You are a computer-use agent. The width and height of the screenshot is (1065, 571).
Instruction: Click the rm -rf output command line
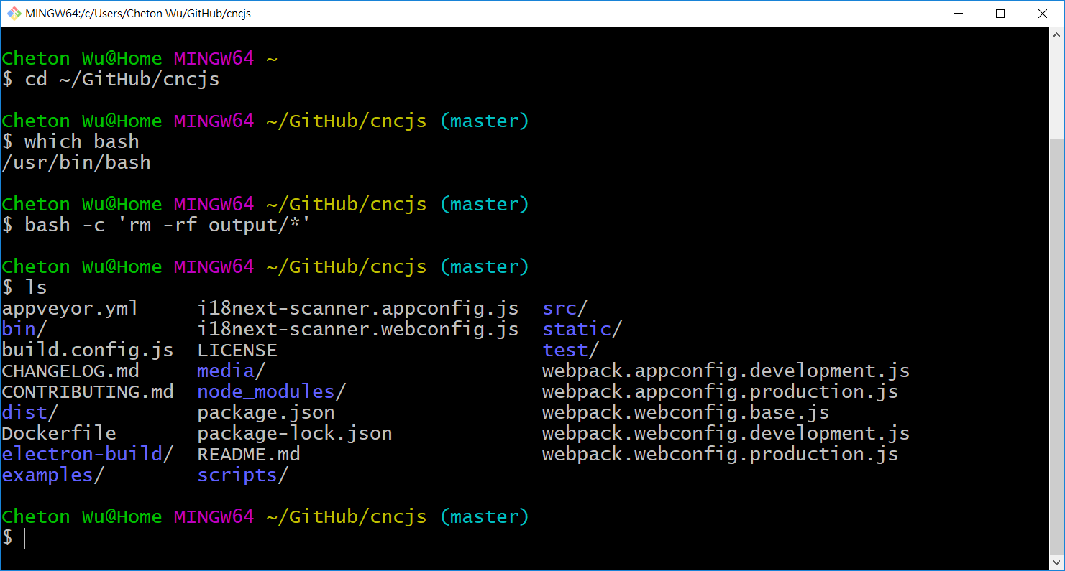click(168, 225)
